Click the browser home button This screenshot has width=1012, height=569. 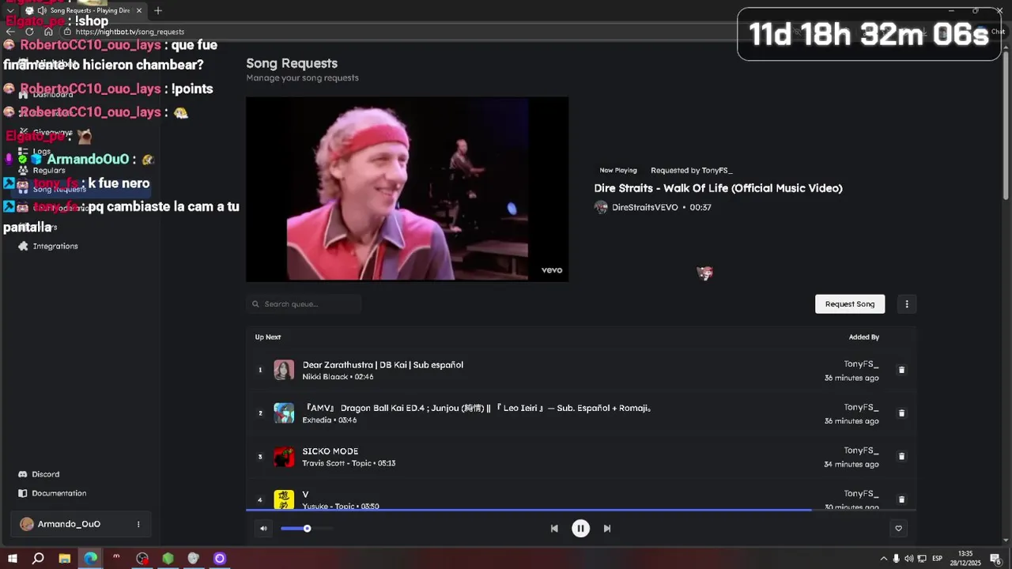48,32
